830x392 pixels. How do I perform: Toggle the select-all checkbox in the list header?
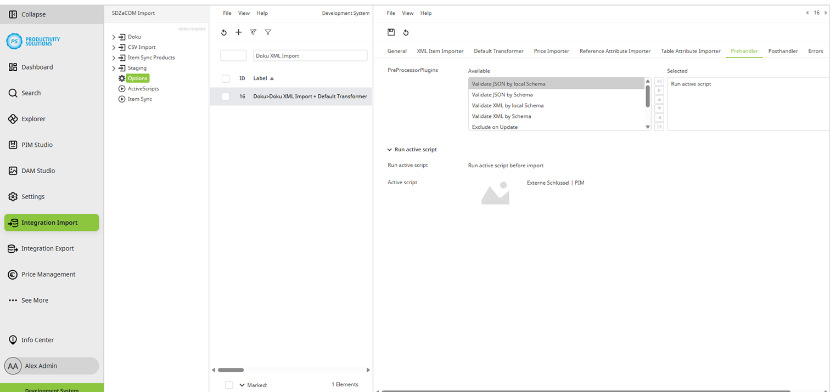[x=225, y=78]
